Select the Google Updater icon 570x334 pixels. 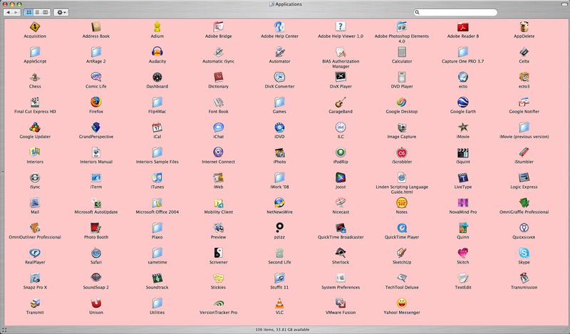coord(35,127)
